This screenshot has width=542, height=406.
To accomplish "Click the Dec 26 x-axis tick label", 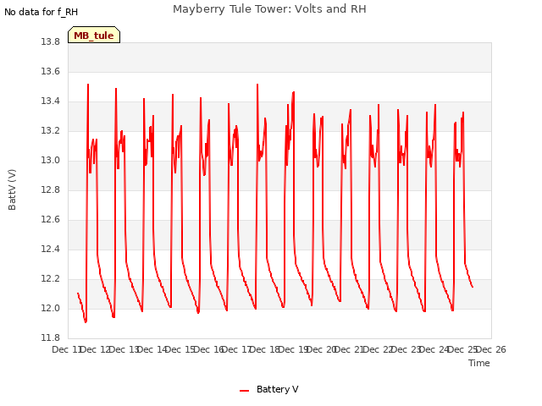I will coord(491,349).
